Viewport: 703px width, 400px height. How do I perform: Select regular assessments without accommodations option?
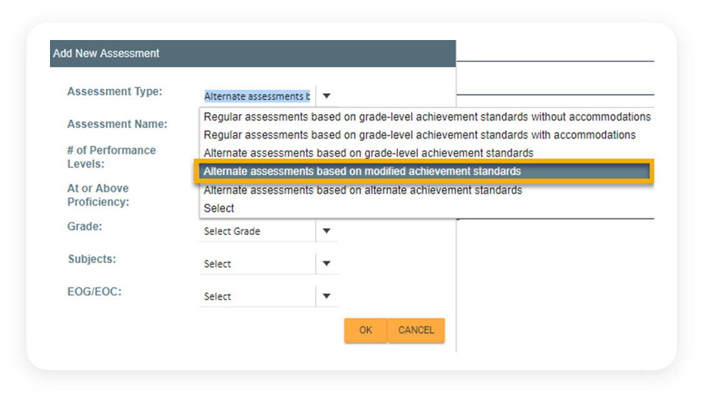427,117
